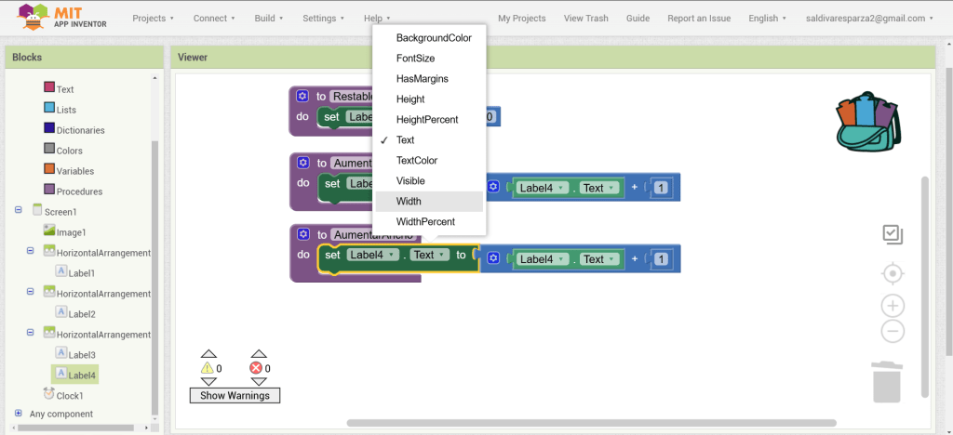The image size is (953, 435).
Task: Choose Width from the property list
Action: tap(409, 202)
